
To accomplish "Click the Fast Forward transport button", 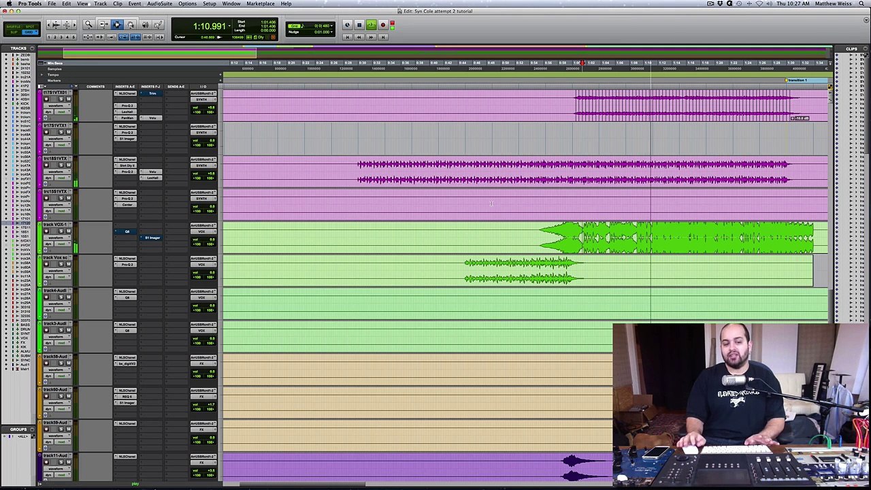I will [x=371, y=37].
